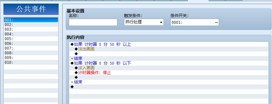Viewport: 272px width, 104px height.
Task: Select common event 004 in the list
Action: pos(31,34)
